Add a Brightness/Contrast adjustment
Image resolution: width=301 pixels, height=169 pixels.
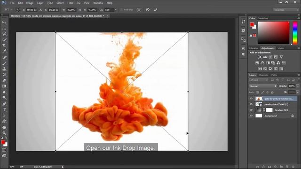coord(260,57)
